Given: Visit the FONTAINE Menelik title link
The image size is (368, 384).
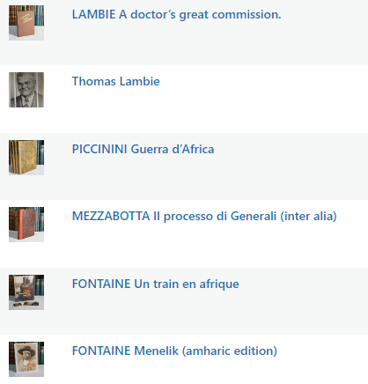Looking at the screenshot, I should tap(174, 351).
